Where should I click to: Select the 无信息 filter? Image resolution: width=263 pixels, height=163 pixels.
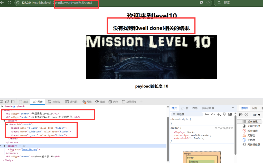click(x=249, y=140)
